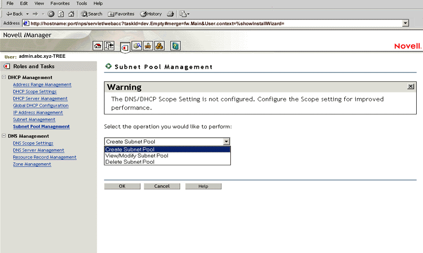Click the admin.abc.xyz-TREE user text
The width and height of the screenshot is (423, 253).
tap(42, 56)
